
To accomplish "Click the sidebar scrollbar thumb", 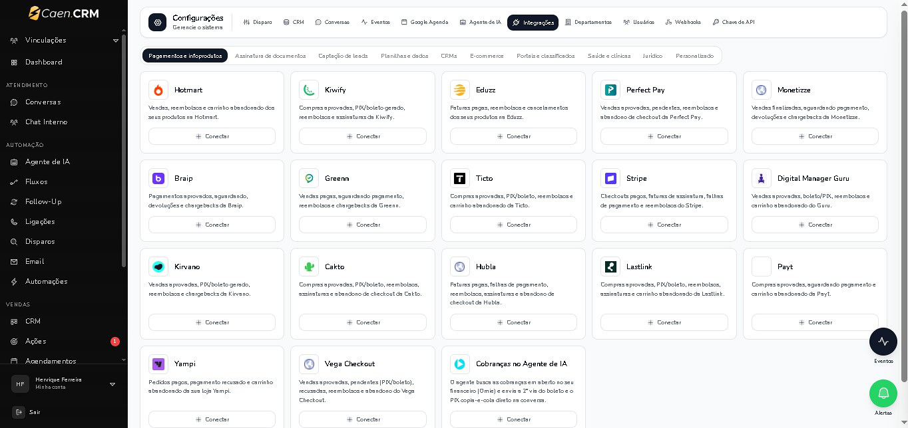I will [124, 151].
